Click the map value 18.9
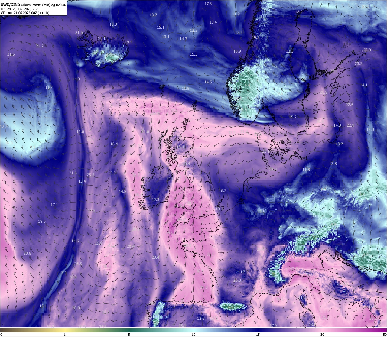Image resolution: width=387 pixels, height=337 pixels. pos(237,51)
